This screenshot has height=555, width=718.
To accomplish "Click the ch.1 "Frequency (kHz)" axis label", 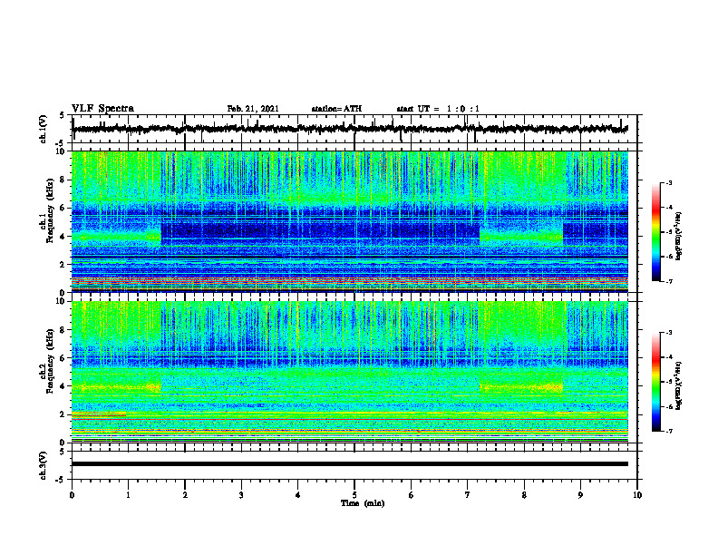I will [50, 211].
